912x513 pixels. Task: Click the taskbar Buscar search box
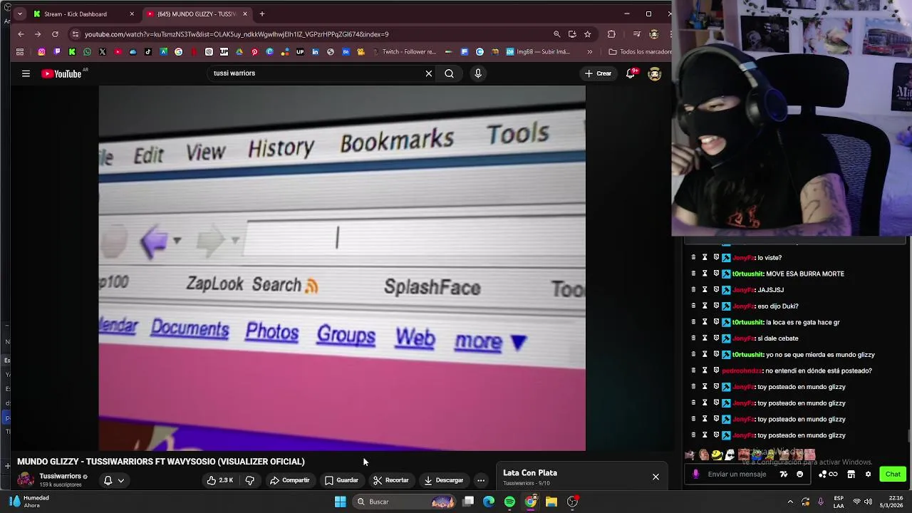coord(404,502)
